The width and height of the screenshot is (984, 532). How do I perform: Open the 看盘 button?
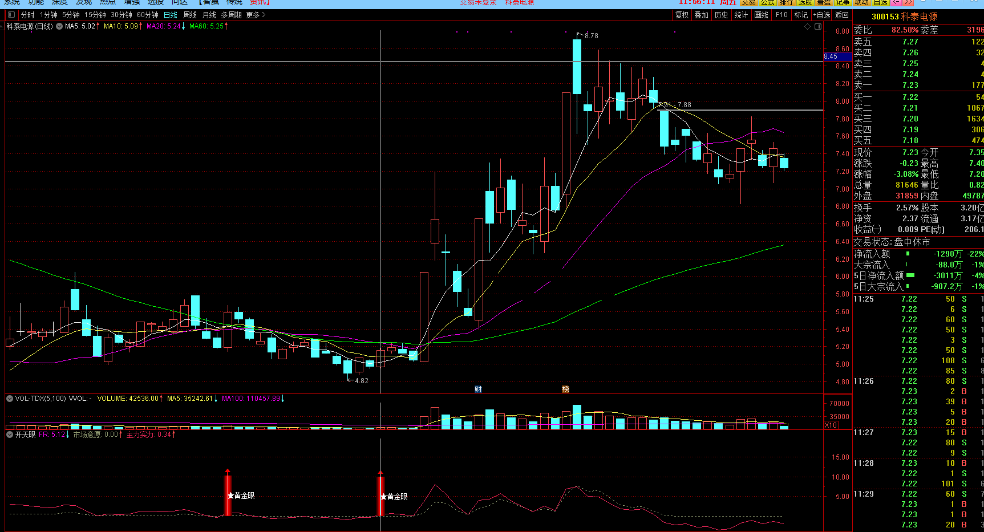pos(824,3)
